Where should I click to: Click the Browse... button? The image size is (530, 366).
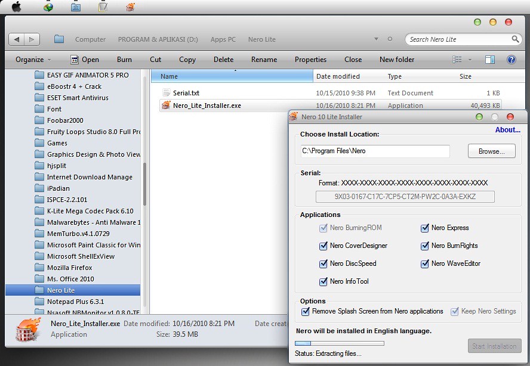coord(491,151)
